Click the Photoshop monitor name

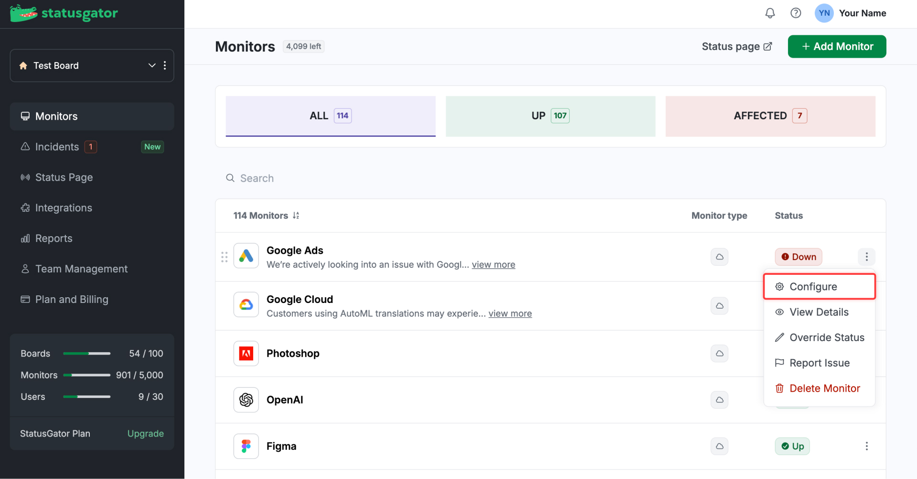tap(293, 354)
